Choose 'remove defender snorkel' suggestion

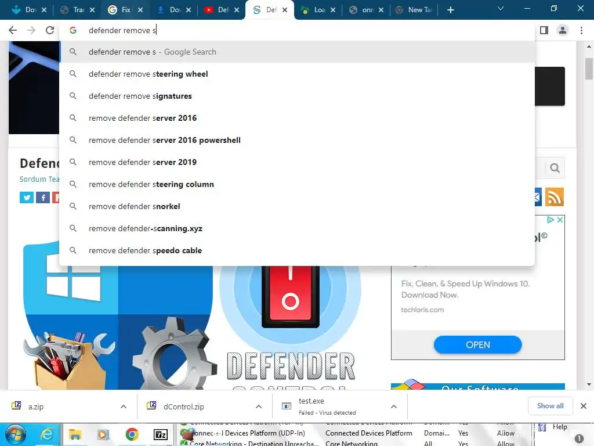[x=297, y=206]
